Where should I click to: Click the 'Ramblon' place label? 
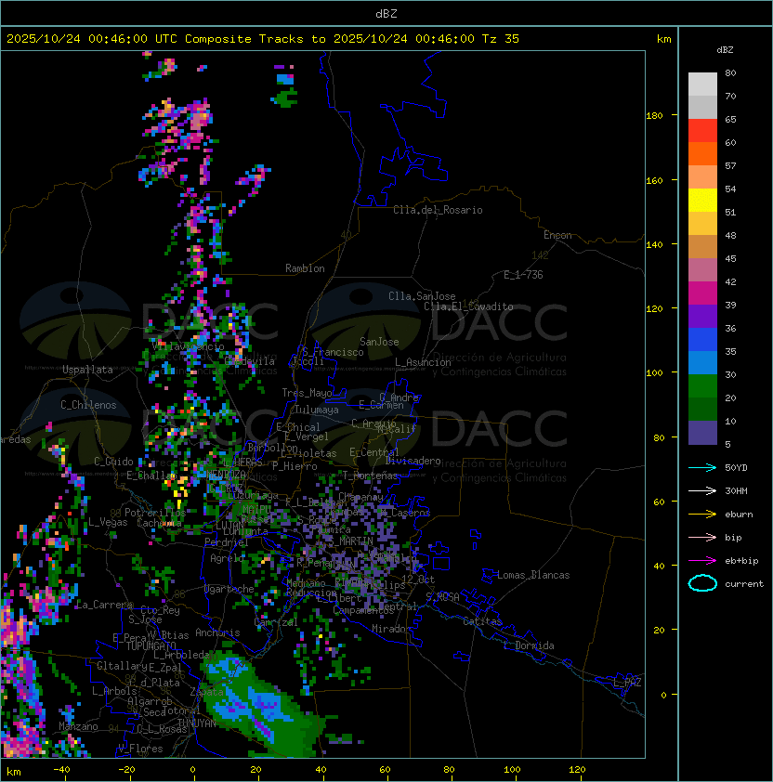coord(305,268)
